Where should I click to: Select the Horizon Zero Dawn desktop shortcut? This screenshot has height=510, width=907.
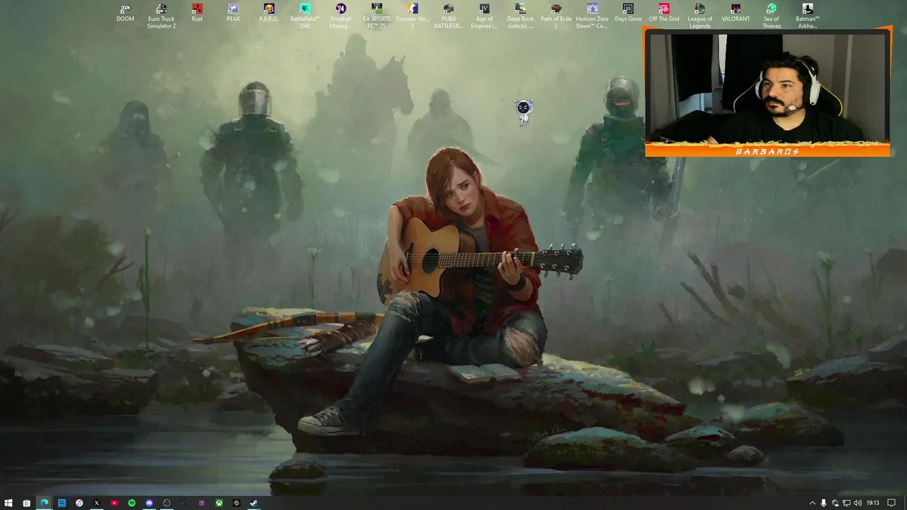point(592,16)
